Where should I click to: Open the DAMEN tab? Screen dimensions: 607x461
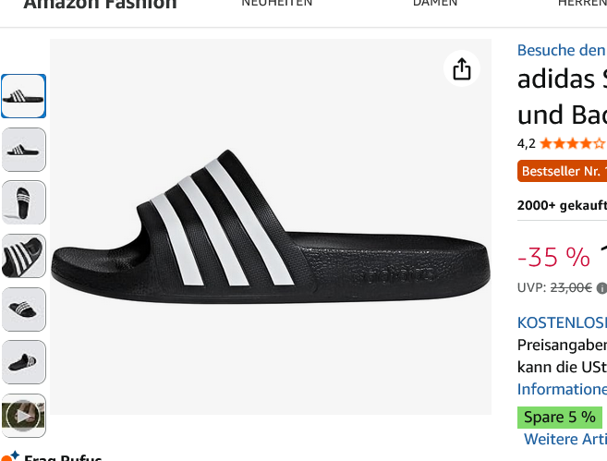click(435, 4)
